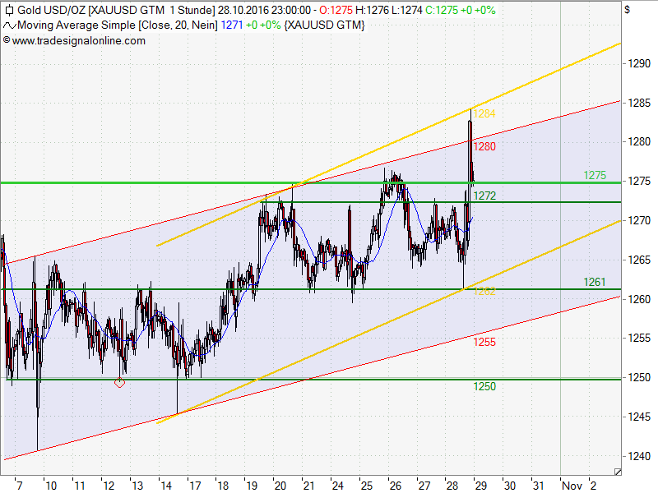Click the resize grip at chart corner
Viewport: 658px width, 493px height.
click(x=618, y=472)
